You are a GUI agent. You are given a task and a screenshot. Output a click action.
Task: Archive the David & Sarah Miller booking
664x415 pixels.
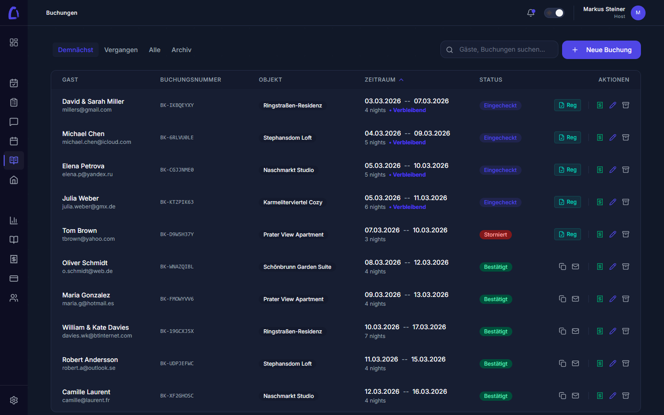[x=626, y=105]
